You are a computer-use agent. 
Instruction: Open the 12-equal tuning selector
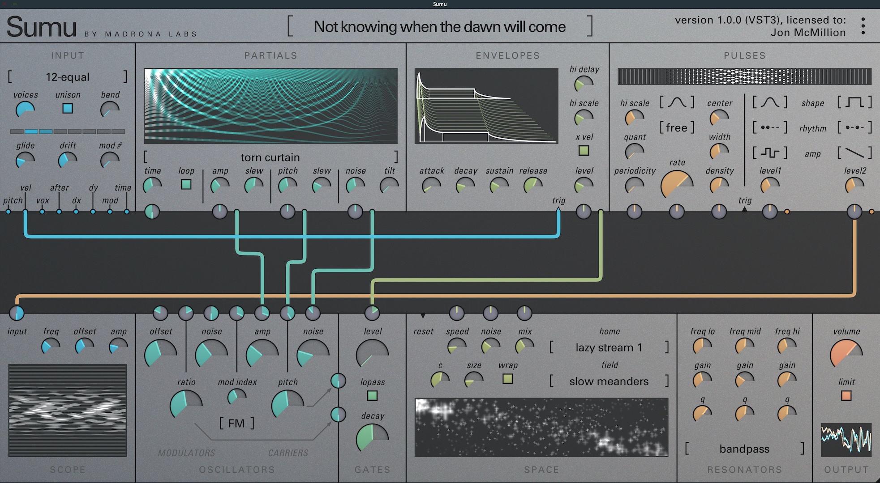pyautogui.click(x=68, y=77)
